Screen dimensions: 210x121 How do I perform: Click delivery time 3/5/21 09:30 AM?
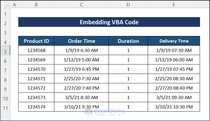(x=174, y=98)
